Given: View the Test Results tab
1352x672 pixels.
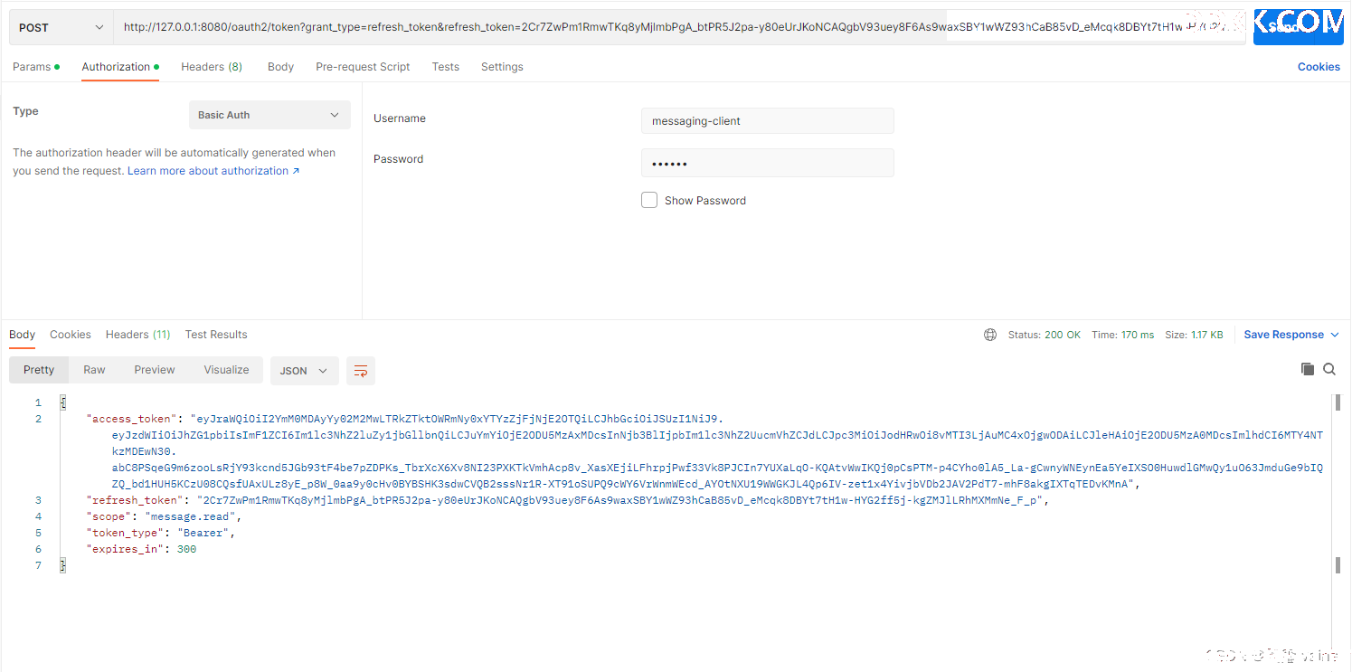Looking at the screenshot, I should point(216,335).
